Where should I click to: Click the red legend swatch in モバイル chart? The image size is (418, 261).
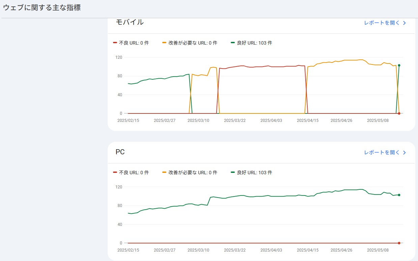[x=115, y=43]
